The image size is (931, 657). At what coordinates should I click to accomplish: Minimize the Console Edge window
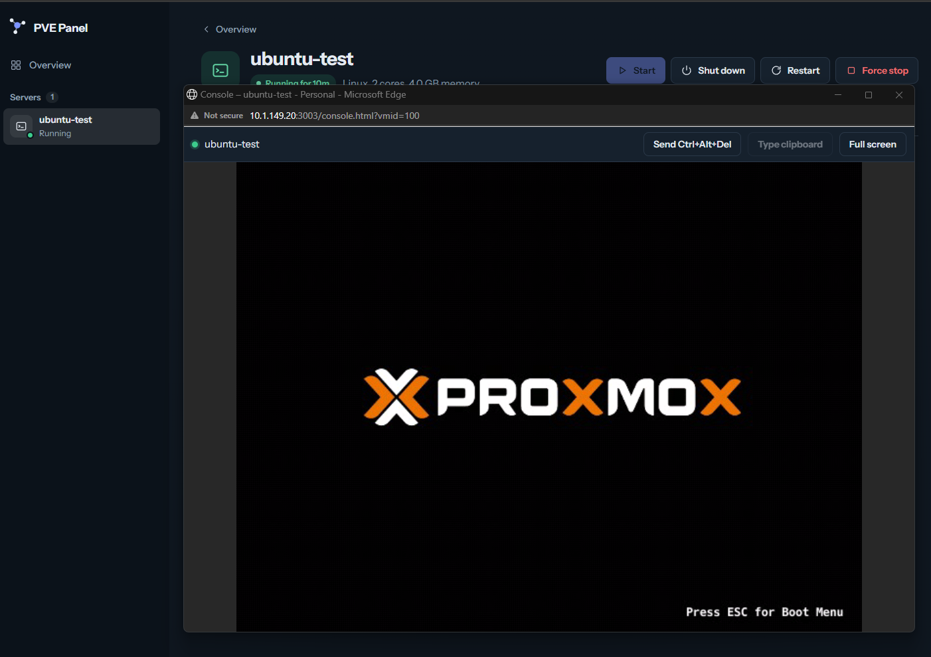(838, 95)
